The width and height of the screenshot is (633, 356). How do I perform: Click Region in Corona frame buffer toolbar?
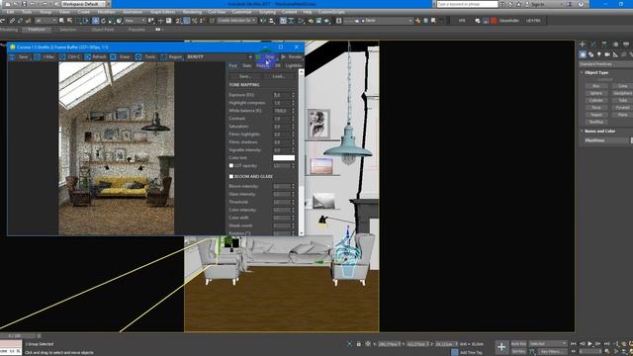coord(171,57)
